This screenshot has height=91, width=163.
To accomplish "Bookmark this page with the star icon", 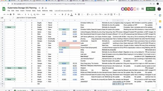I will (154, 4).
